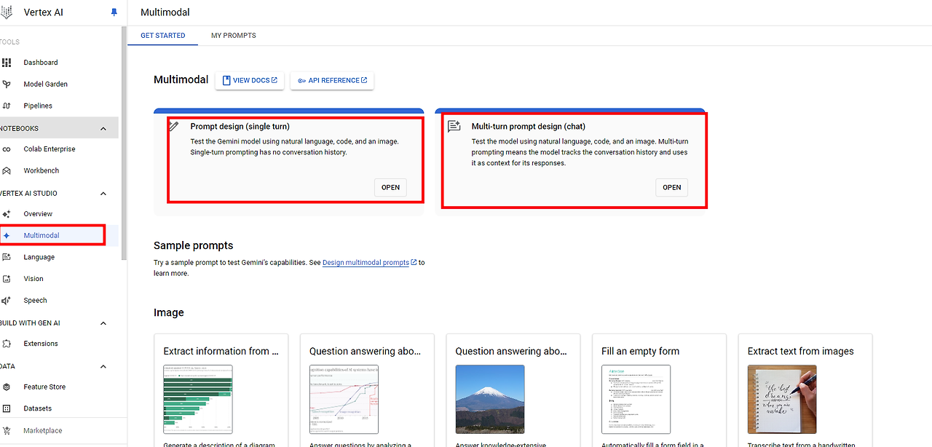Click the 'Sample prompts' heading
This screenshot has width=932, height=447.
pyautogui.click(x=194, y=245)
